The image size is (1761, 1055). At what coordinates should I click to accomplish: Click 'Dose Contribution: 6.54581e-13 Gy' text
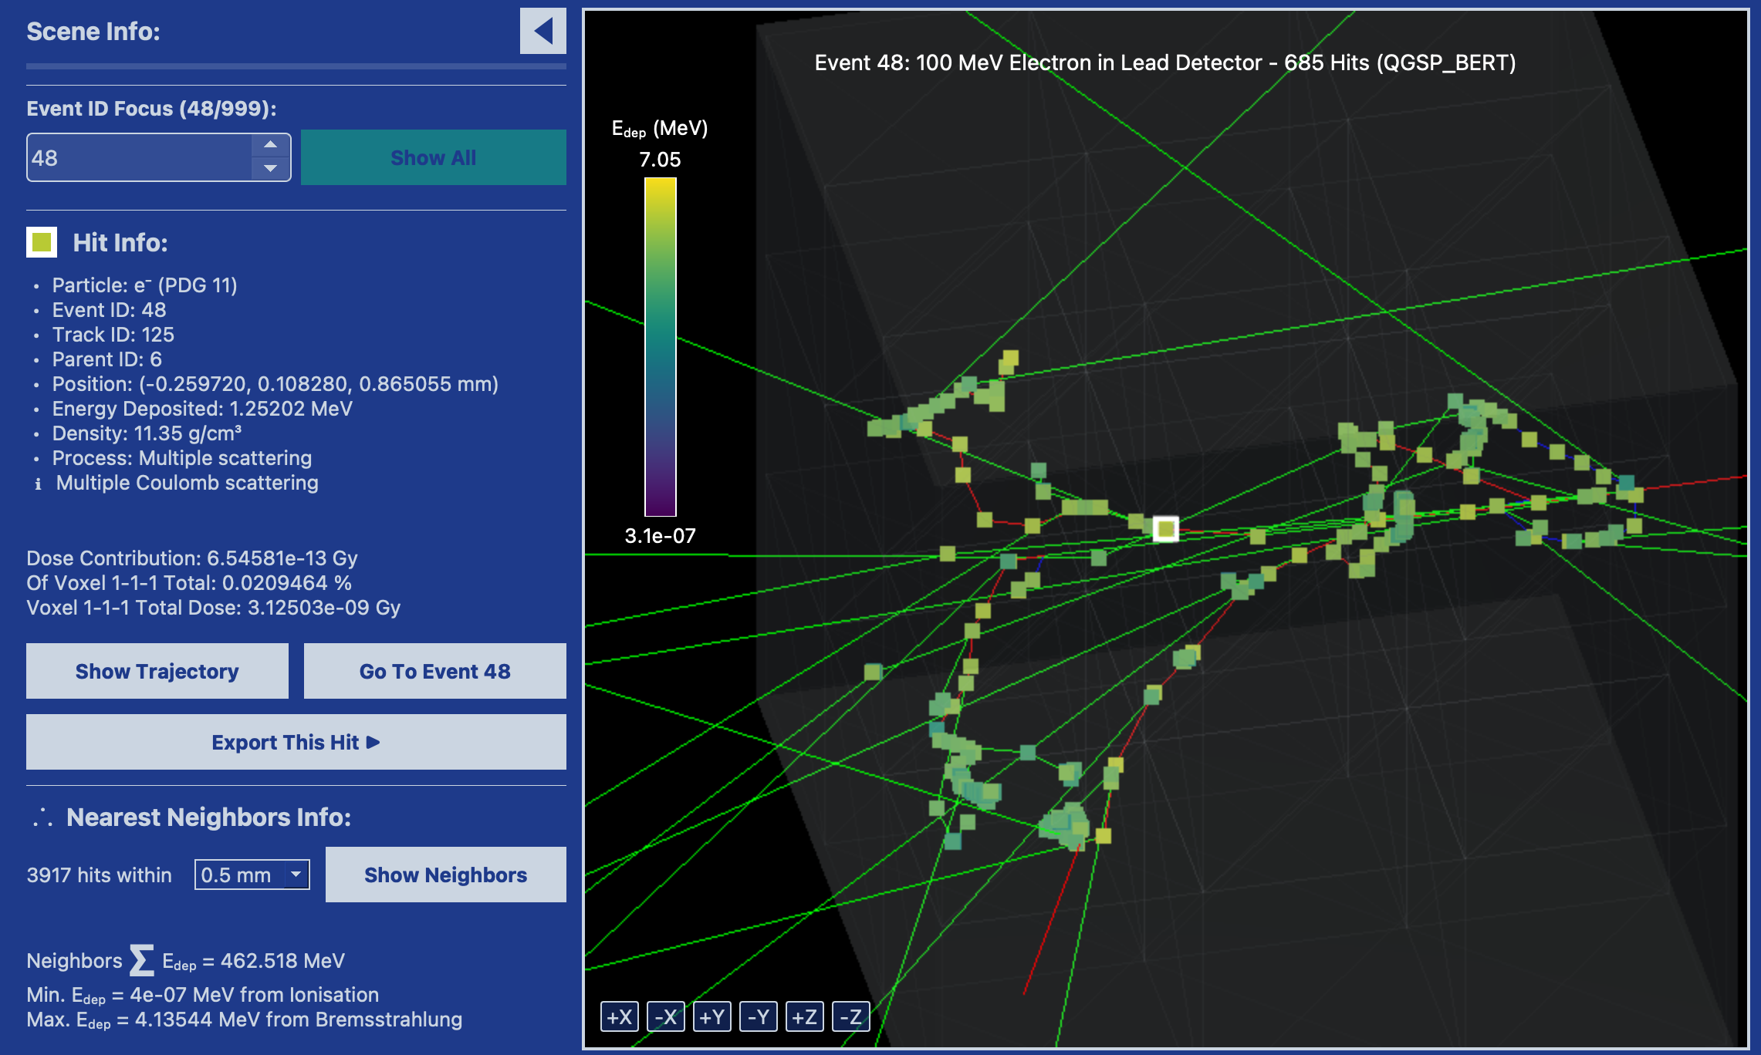tap(192, 558)
